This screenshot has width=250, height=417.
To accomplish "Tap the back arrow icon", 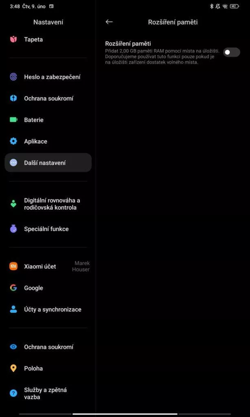I will pyautogui.click(x=109, y=22).
